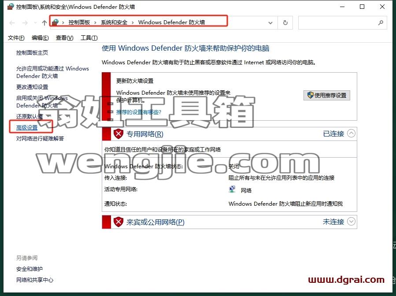The height and width of the screenshot is (296, 396).
Task: Select 系统和安全 in the breadcrumb path
Action: coord(114,22)
